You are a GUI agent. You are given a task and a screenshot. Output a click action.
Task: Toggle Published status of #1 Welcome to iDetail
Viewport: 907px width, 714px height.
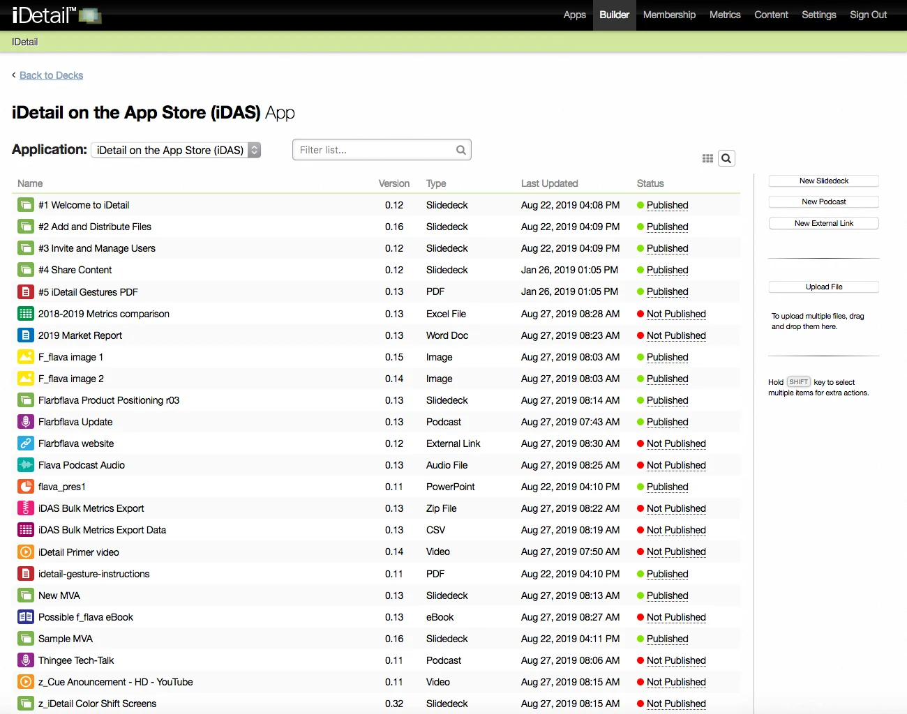pyautogui.click(x=667, y=205)
